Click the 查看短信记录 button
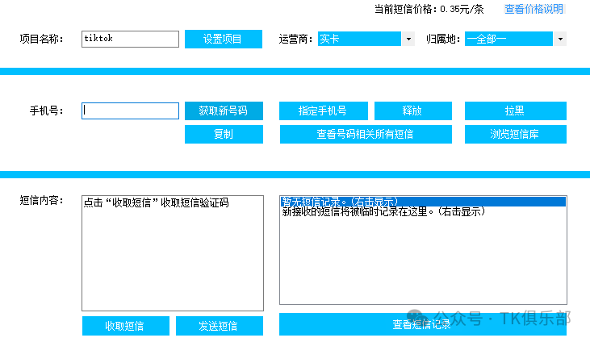This screenshot has height=342, width=590. click(423, 324)
